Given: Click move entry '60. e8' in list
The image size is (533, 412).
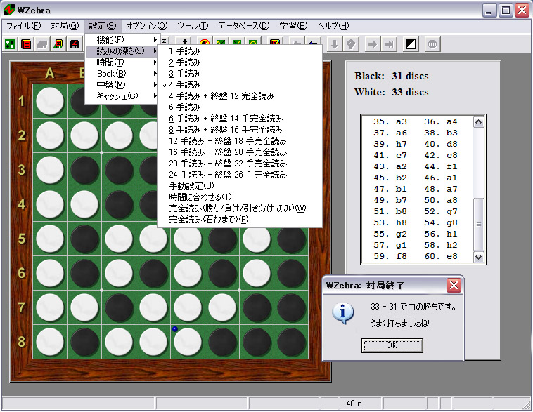Looking at the screenshot, I should [x=441, y=257].
